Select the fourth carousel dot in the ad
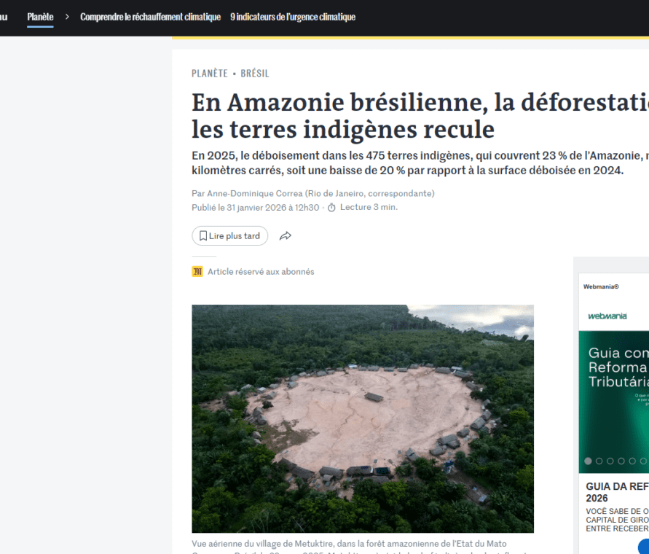The height and width of the screenshot is (554, 649). click(x=621, y=461)
